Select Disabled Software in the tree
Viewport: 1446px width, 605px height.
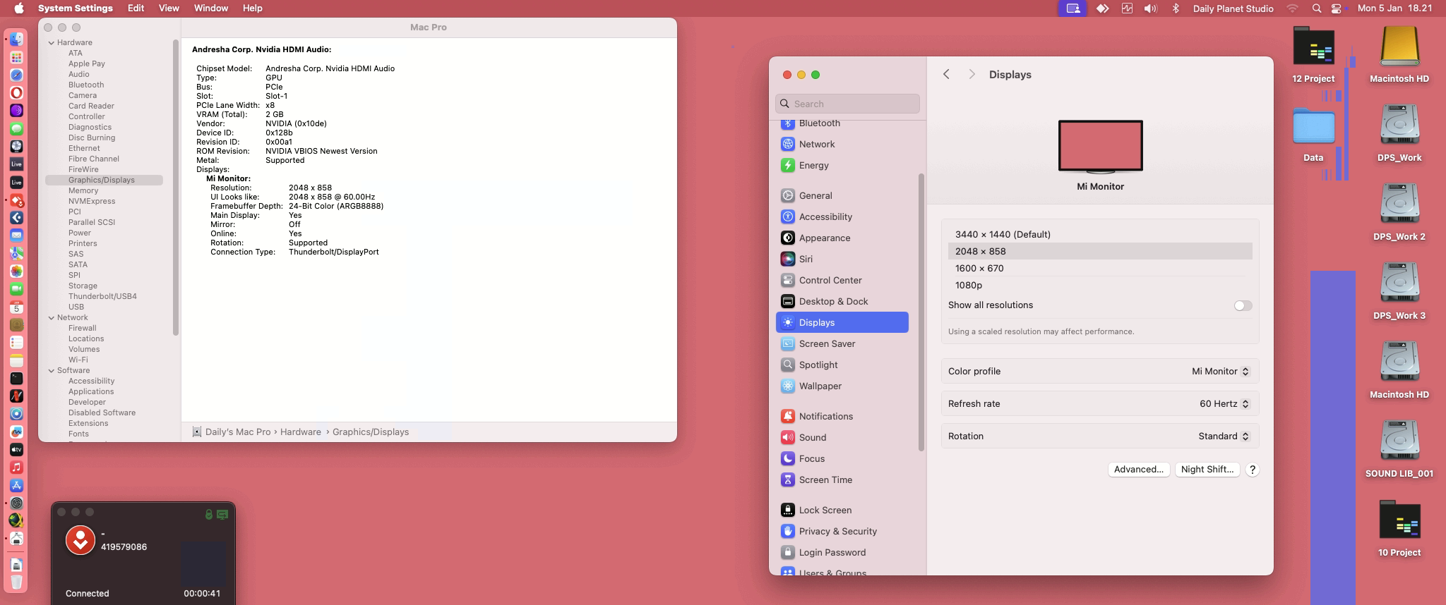(102, 413)
